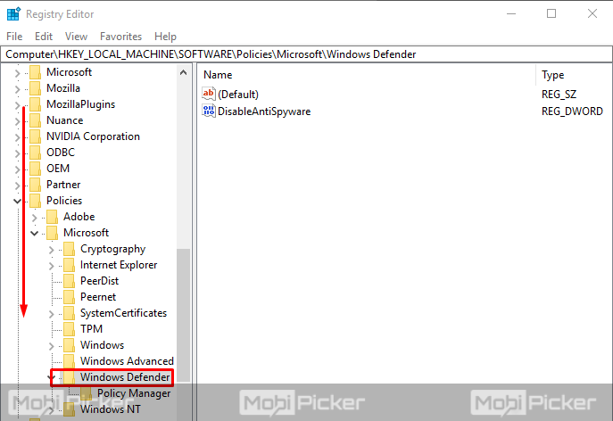The image size is (613, 421).
Task: Select the SystemCertificates folder icon
Action: tap(70, 313)
